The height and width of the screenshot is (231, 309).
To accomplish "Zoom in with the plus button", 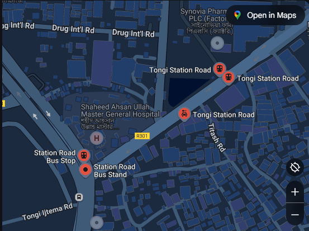I will click(295, 192).
